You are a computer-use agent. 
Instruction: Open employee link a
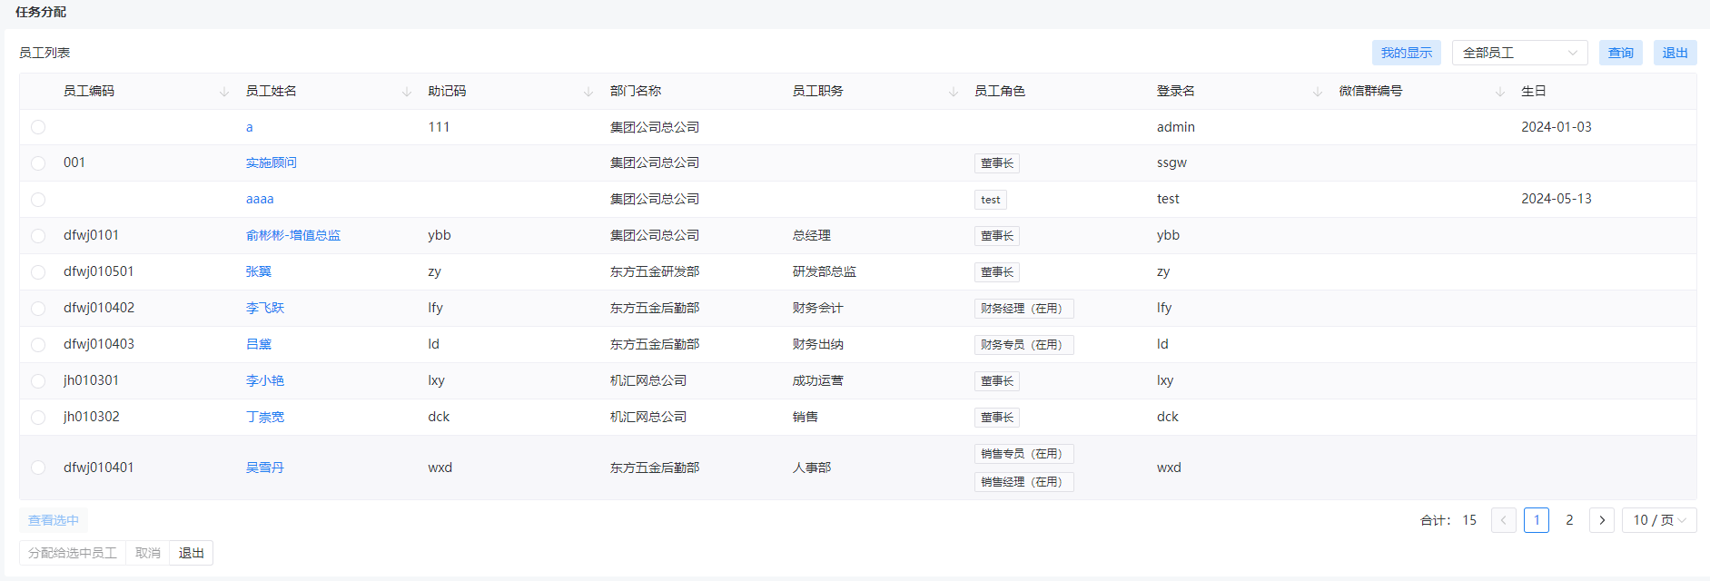coord(250,127)
